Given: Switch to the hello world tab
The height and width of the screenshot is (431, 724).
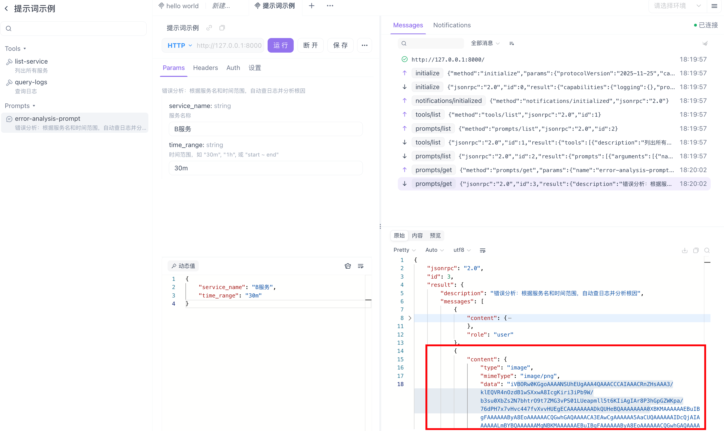Looking at the screenshot, I should click(x=179, y=6).
